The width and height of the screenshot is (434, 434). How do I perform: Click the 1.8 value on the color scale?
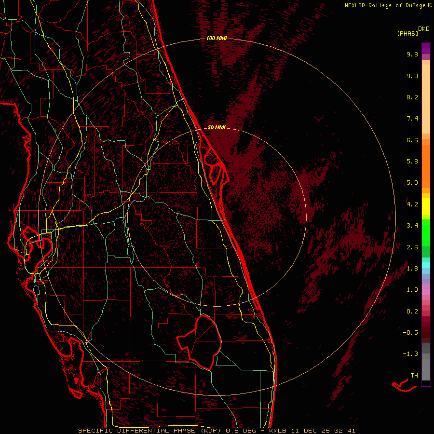pos(412,269)
